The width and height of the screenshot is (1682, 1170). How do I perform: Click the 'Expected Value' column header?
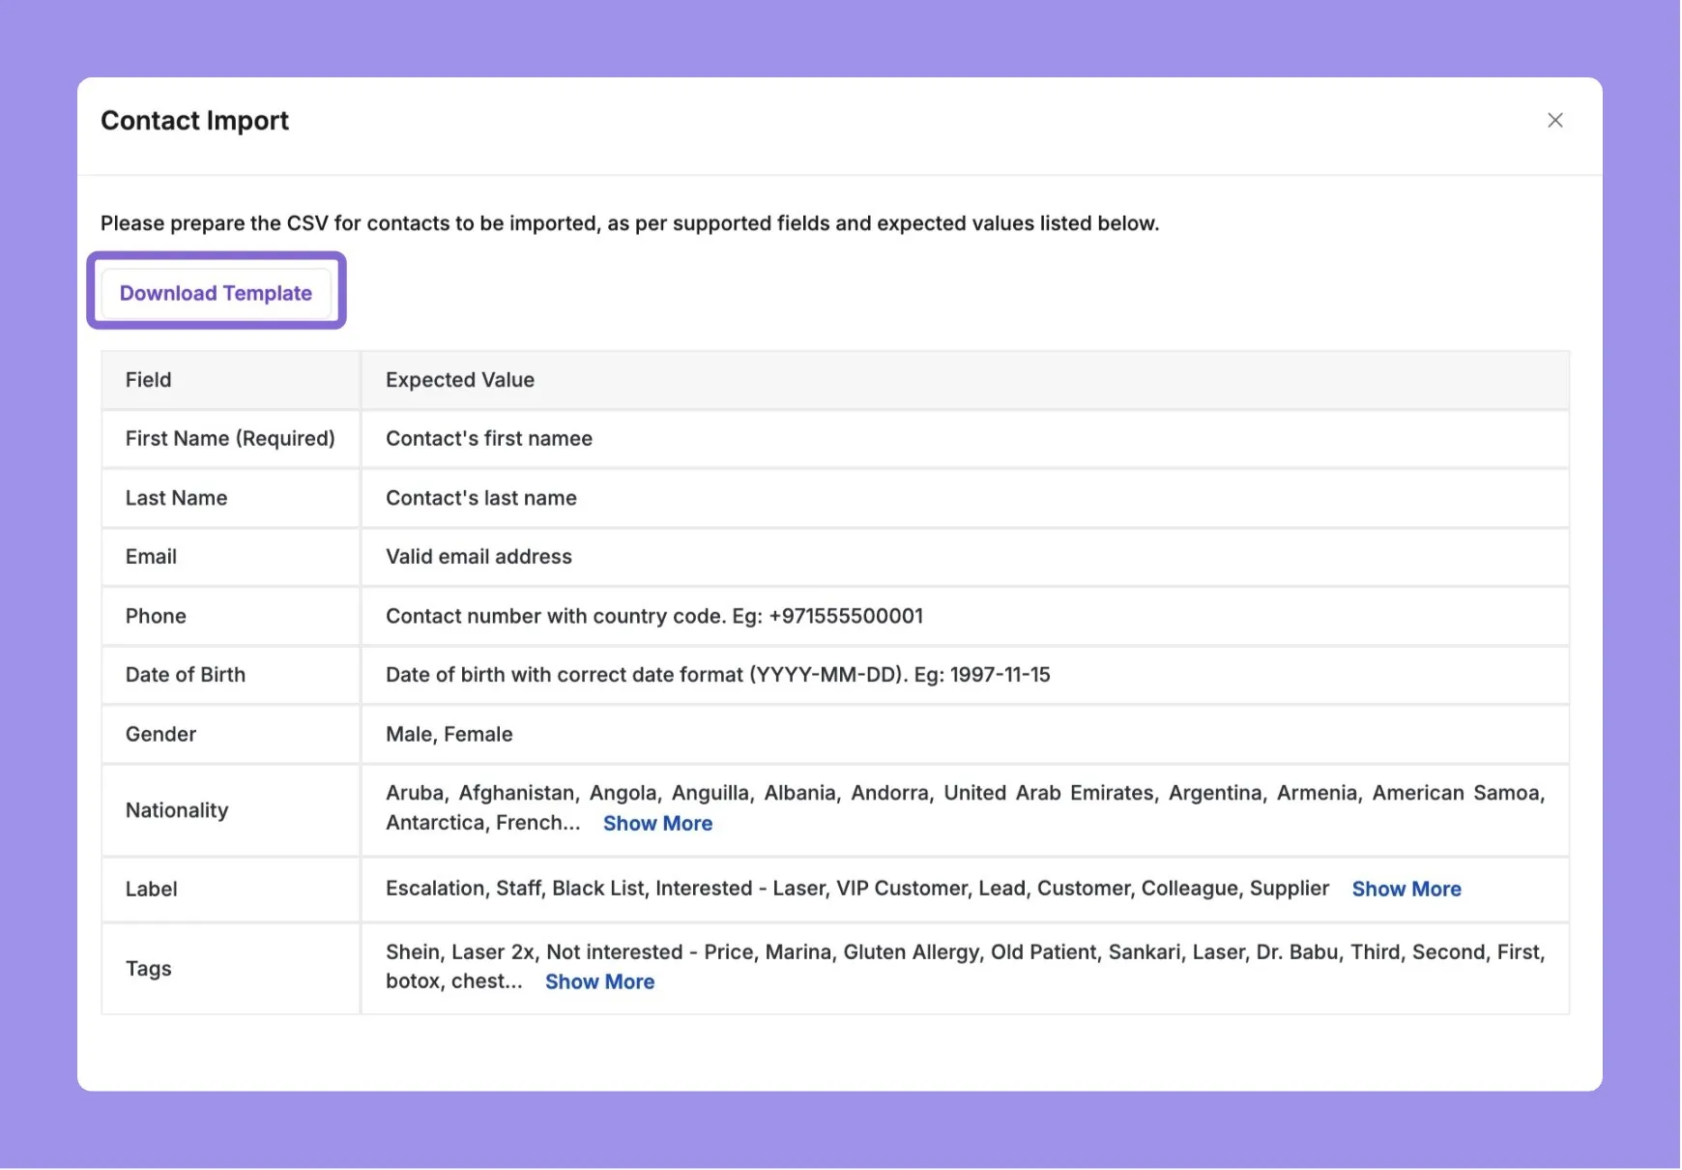point(966,380)
